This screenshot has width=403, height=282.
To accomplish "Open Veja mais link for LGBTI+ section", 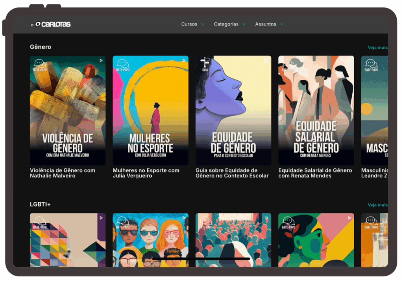I will (x=377, y=205).
